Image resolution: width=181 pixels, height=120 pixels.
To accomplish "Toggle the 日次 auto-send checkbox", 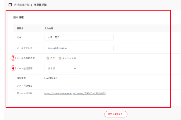I will pos(48,58).
